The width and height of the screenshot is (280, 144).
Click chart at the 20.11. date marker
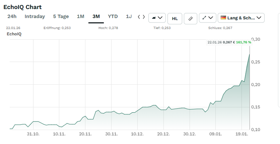pyautogui.click(x=85, y=134)
